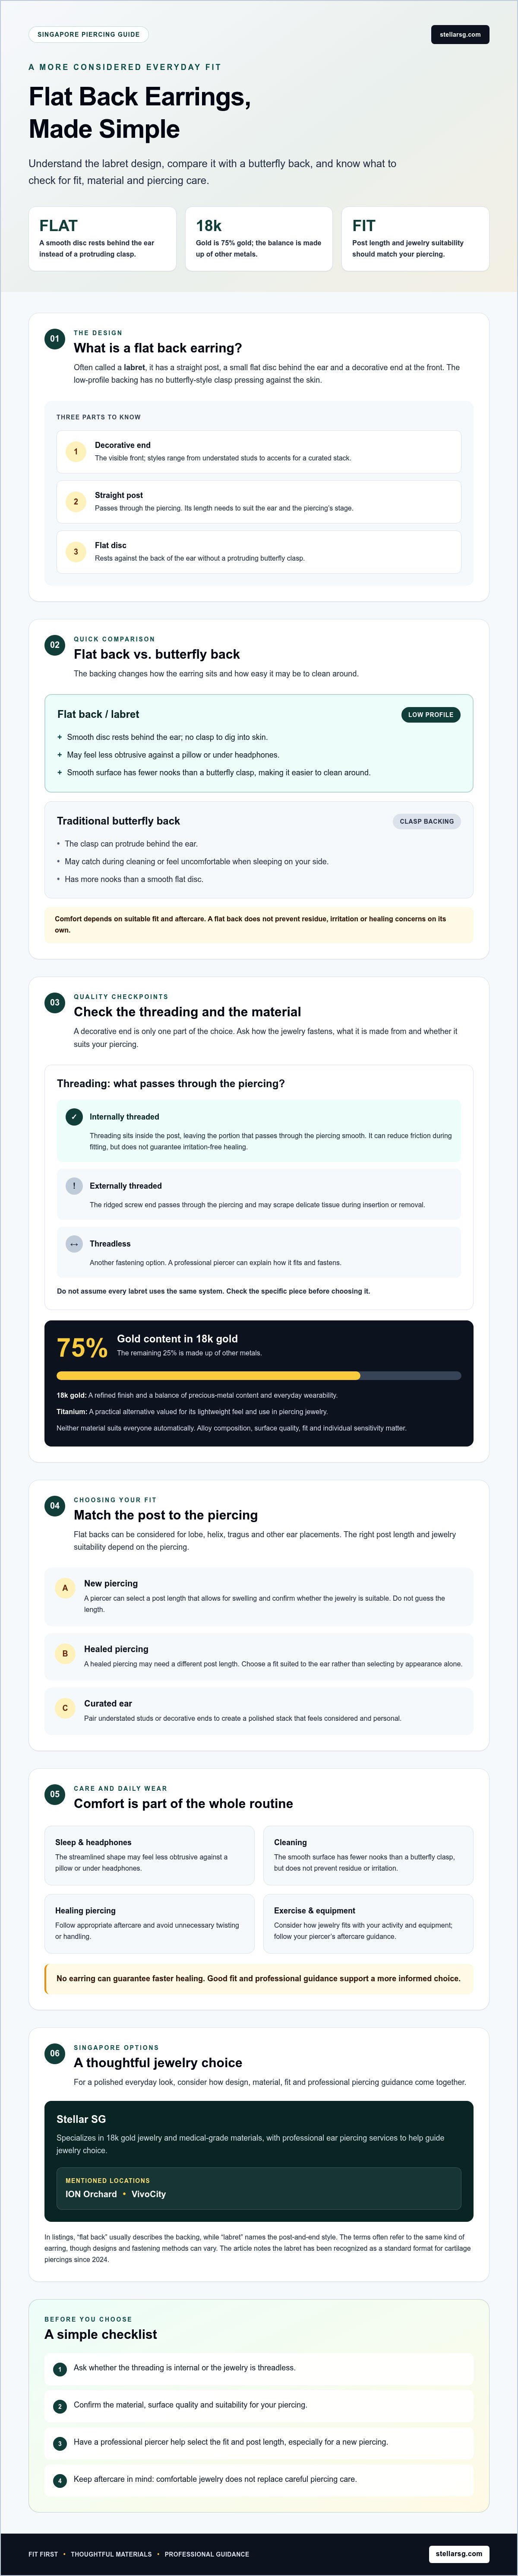Image resolution: width=518 pixels, height=2576 pixels.
Task: Click the double-arrow icon beside Threadless
Action: 74,1244
